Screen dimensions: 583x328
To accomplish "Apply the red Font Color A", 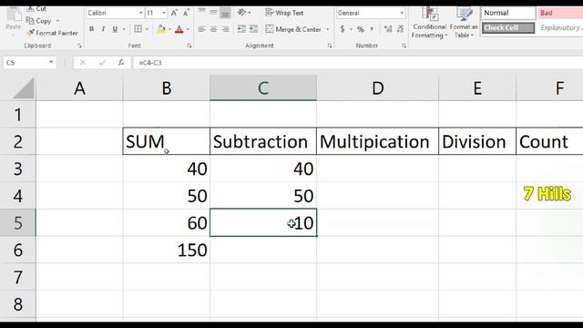I will (x=179, y=29).
